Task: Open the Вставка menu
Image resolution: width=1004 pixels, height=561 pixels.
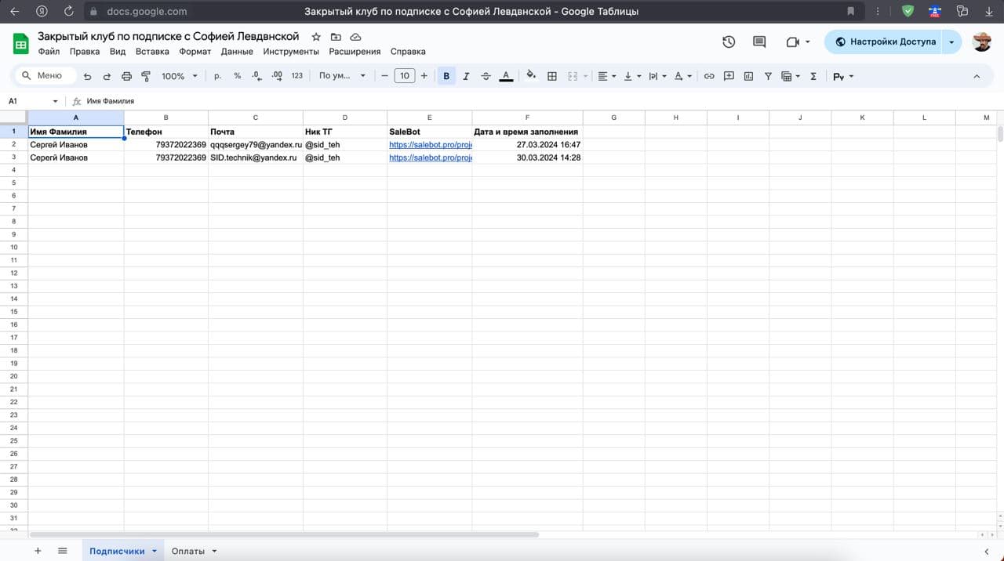Action: [x=152, y=52]
